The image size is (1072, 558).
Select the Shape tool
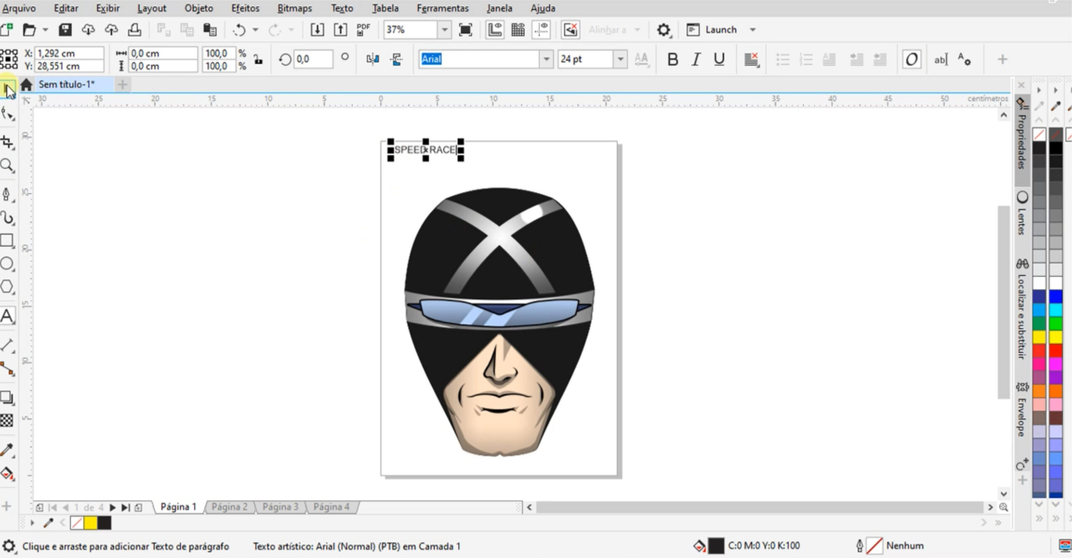7,112
